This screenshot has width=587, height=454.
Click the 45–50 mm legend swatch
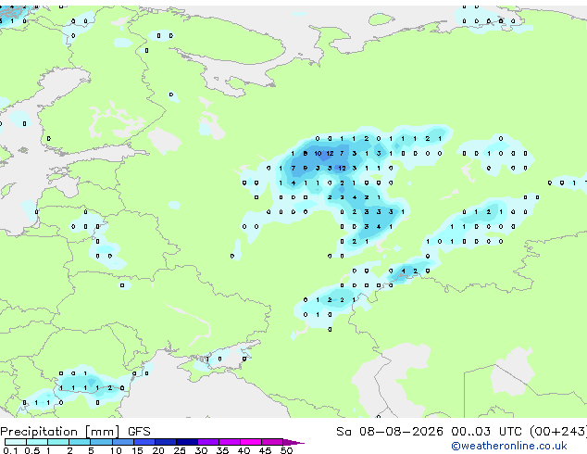pyautogui.click(x=272, y=442)
